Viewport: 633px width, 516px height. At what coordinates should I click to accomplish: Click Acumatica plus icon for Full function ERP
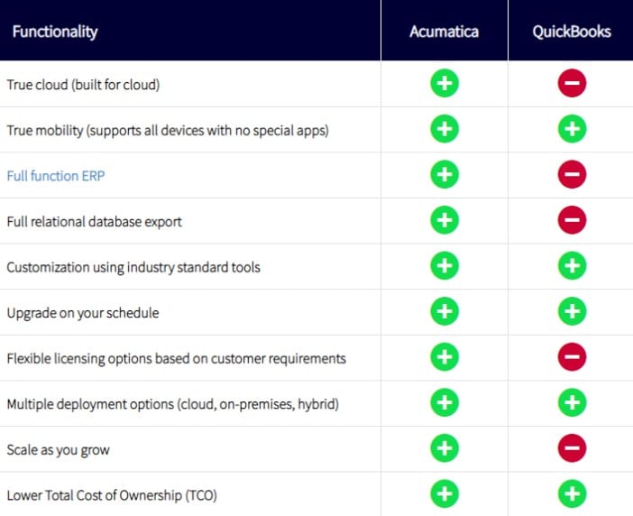(445, 175)
